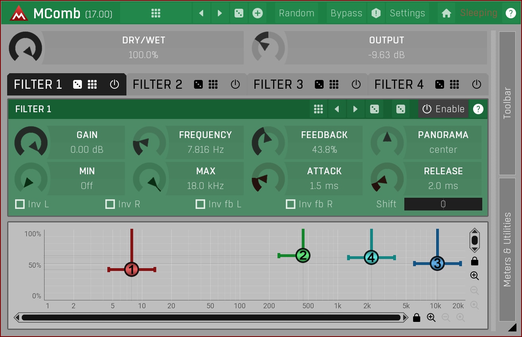
Task: Click the Feedback knob
Action: coord(268,142)
